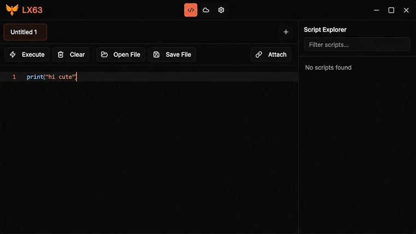Click the Open File button
The height and width of the screenshot is (234, 416).
pyautogui.click(x=120, y=55)
